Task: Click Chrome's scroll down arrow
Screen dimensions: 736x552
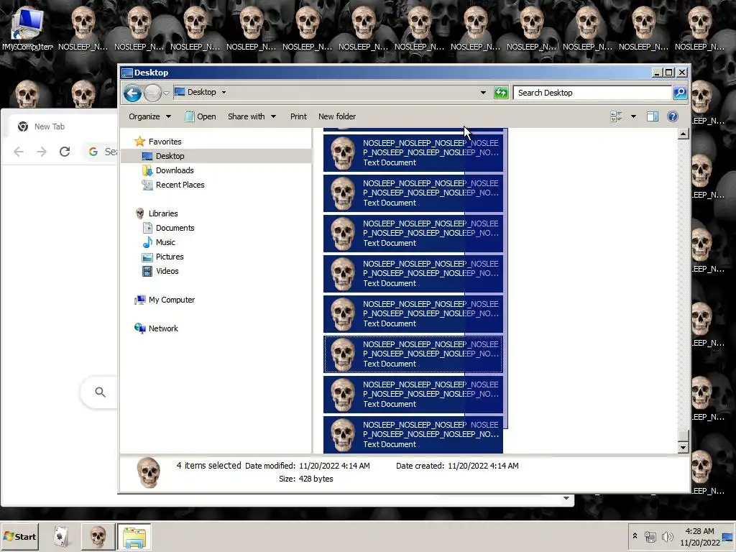Action: pos(566,499)
